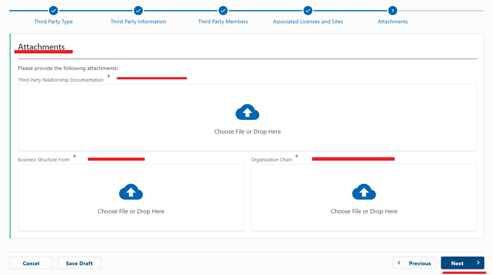Select the Third Party Members step label
This screenshot has height=275, width=493.
click(223, 21)
